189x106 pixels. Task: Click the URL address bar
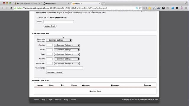[x=76, y=8]
